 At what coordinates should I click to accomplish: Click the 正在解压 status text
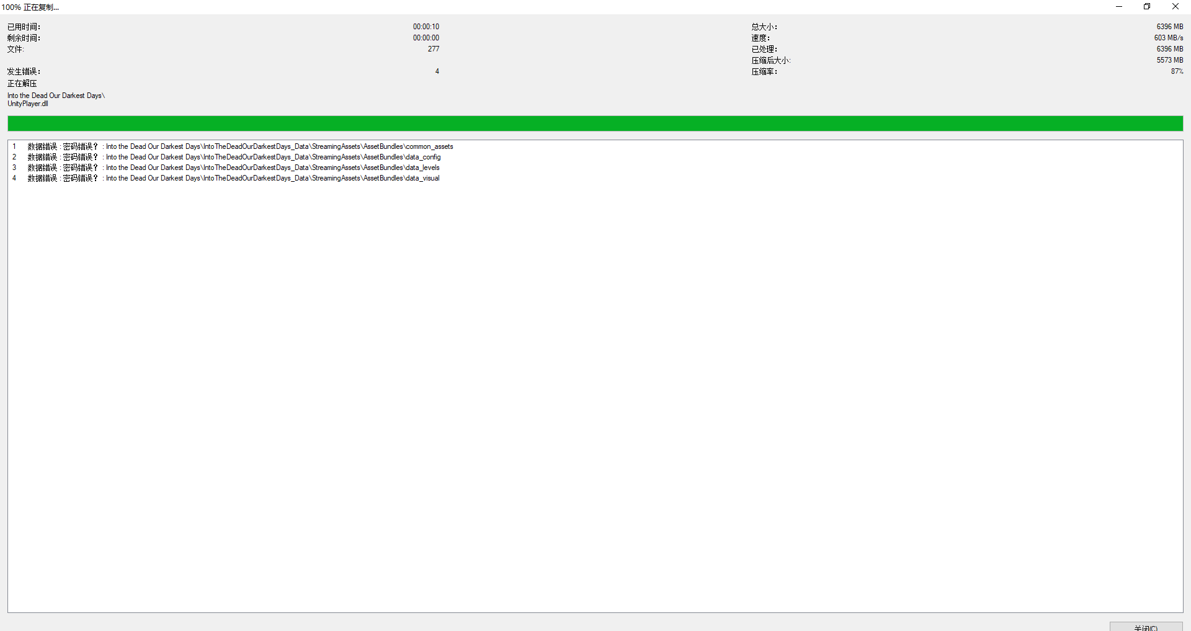(22, 83)
